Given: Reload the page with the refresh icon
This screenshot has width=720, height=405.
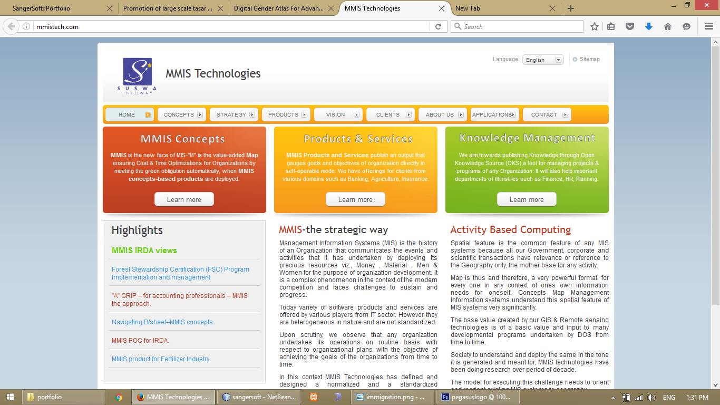Looking at the screenshot, I should pyautogui.click(x=438, y=26).
